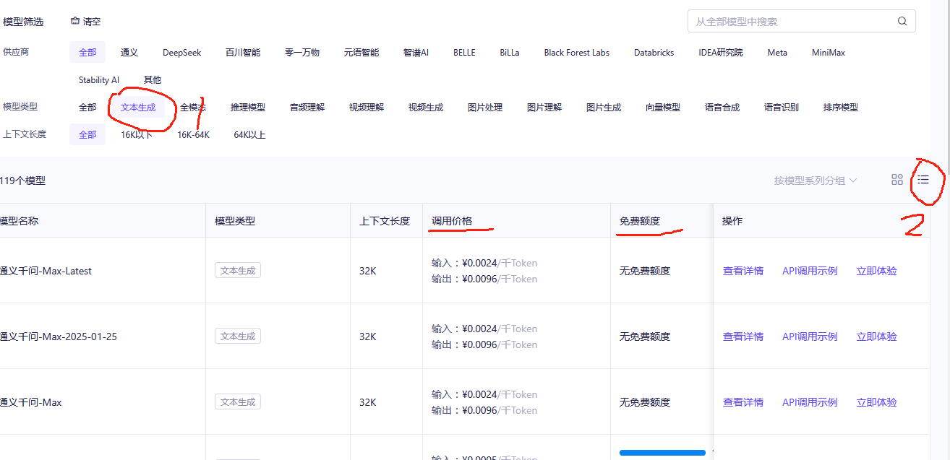950x460 pixels.
Task: Click the 清空 clear-filters trash icon
Action: tap(75, 22)
